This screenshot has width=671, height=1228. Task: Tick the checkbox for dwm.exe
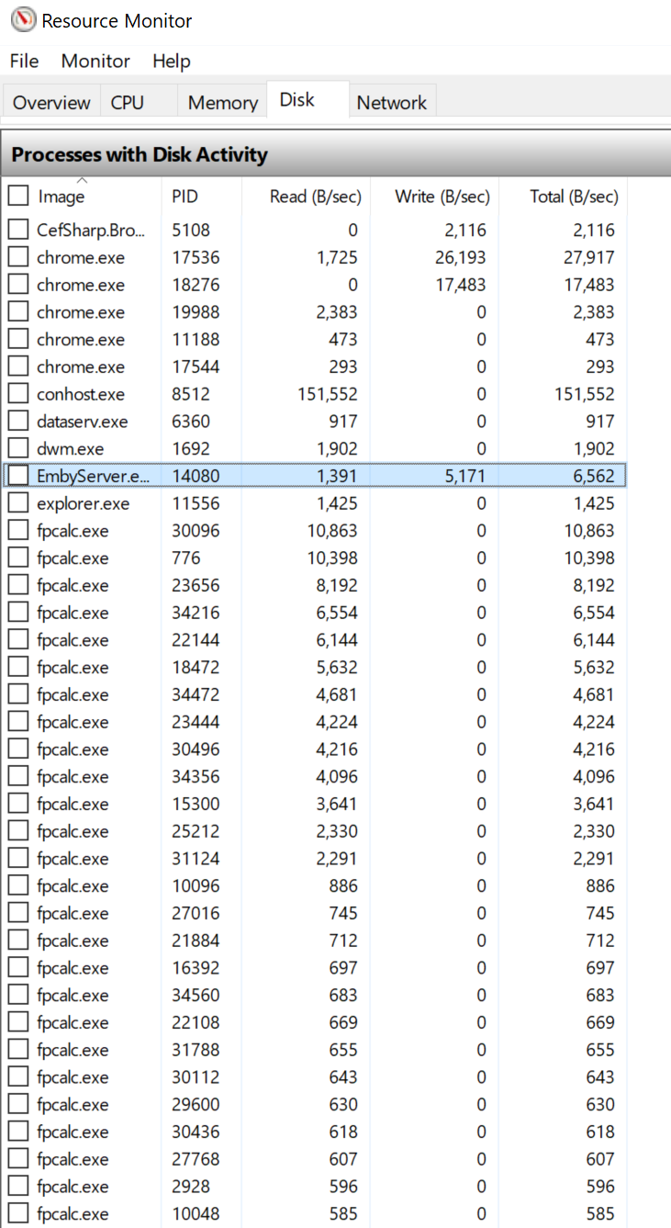(x=18, y=448)
